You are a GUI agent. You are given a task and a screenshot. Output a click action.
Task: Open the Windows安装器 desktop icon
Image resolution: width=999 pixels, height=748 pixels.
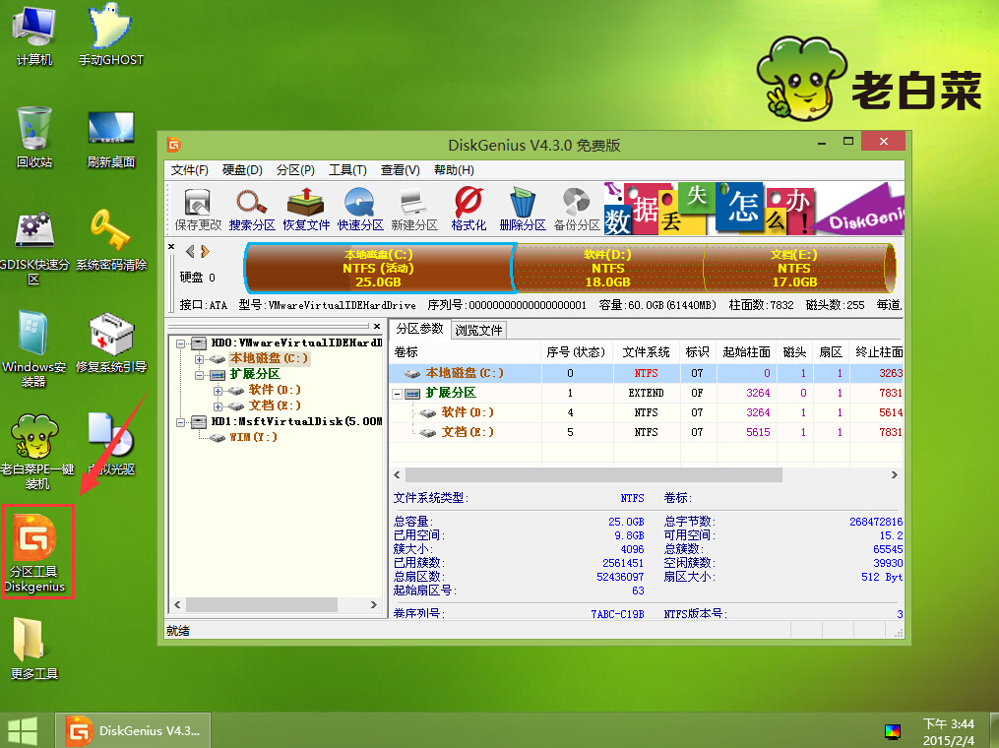click(x=33, y=349)
